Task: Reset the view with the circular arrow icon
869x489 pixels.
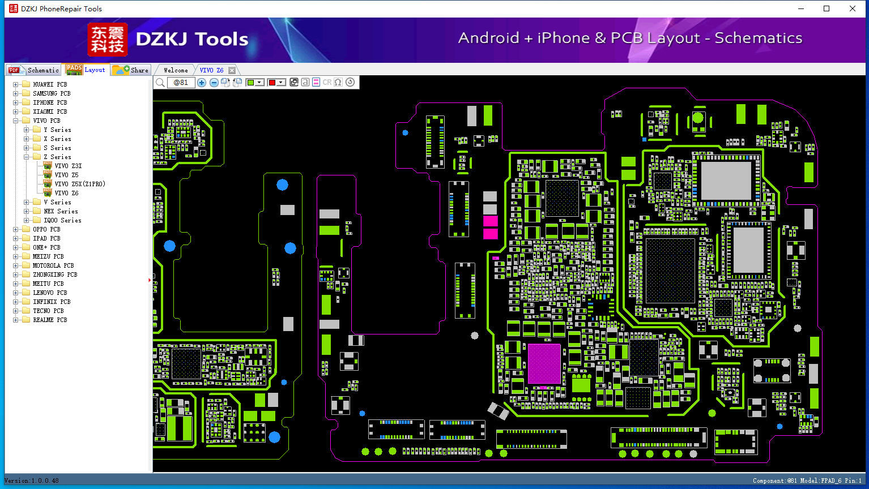Action: coord(350,82)
